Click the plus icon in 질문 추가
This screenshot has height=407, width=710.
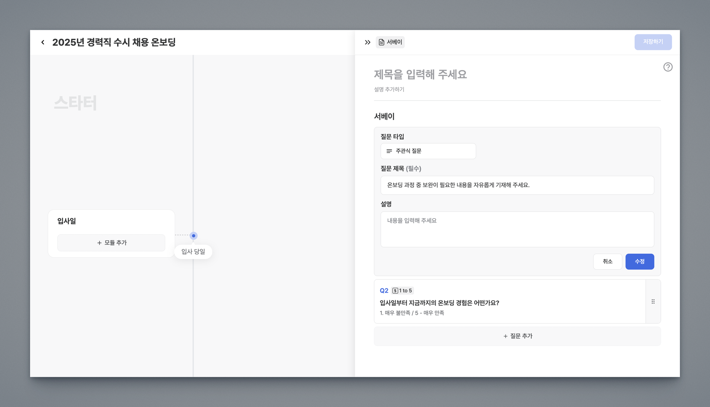tap(505, 336)
